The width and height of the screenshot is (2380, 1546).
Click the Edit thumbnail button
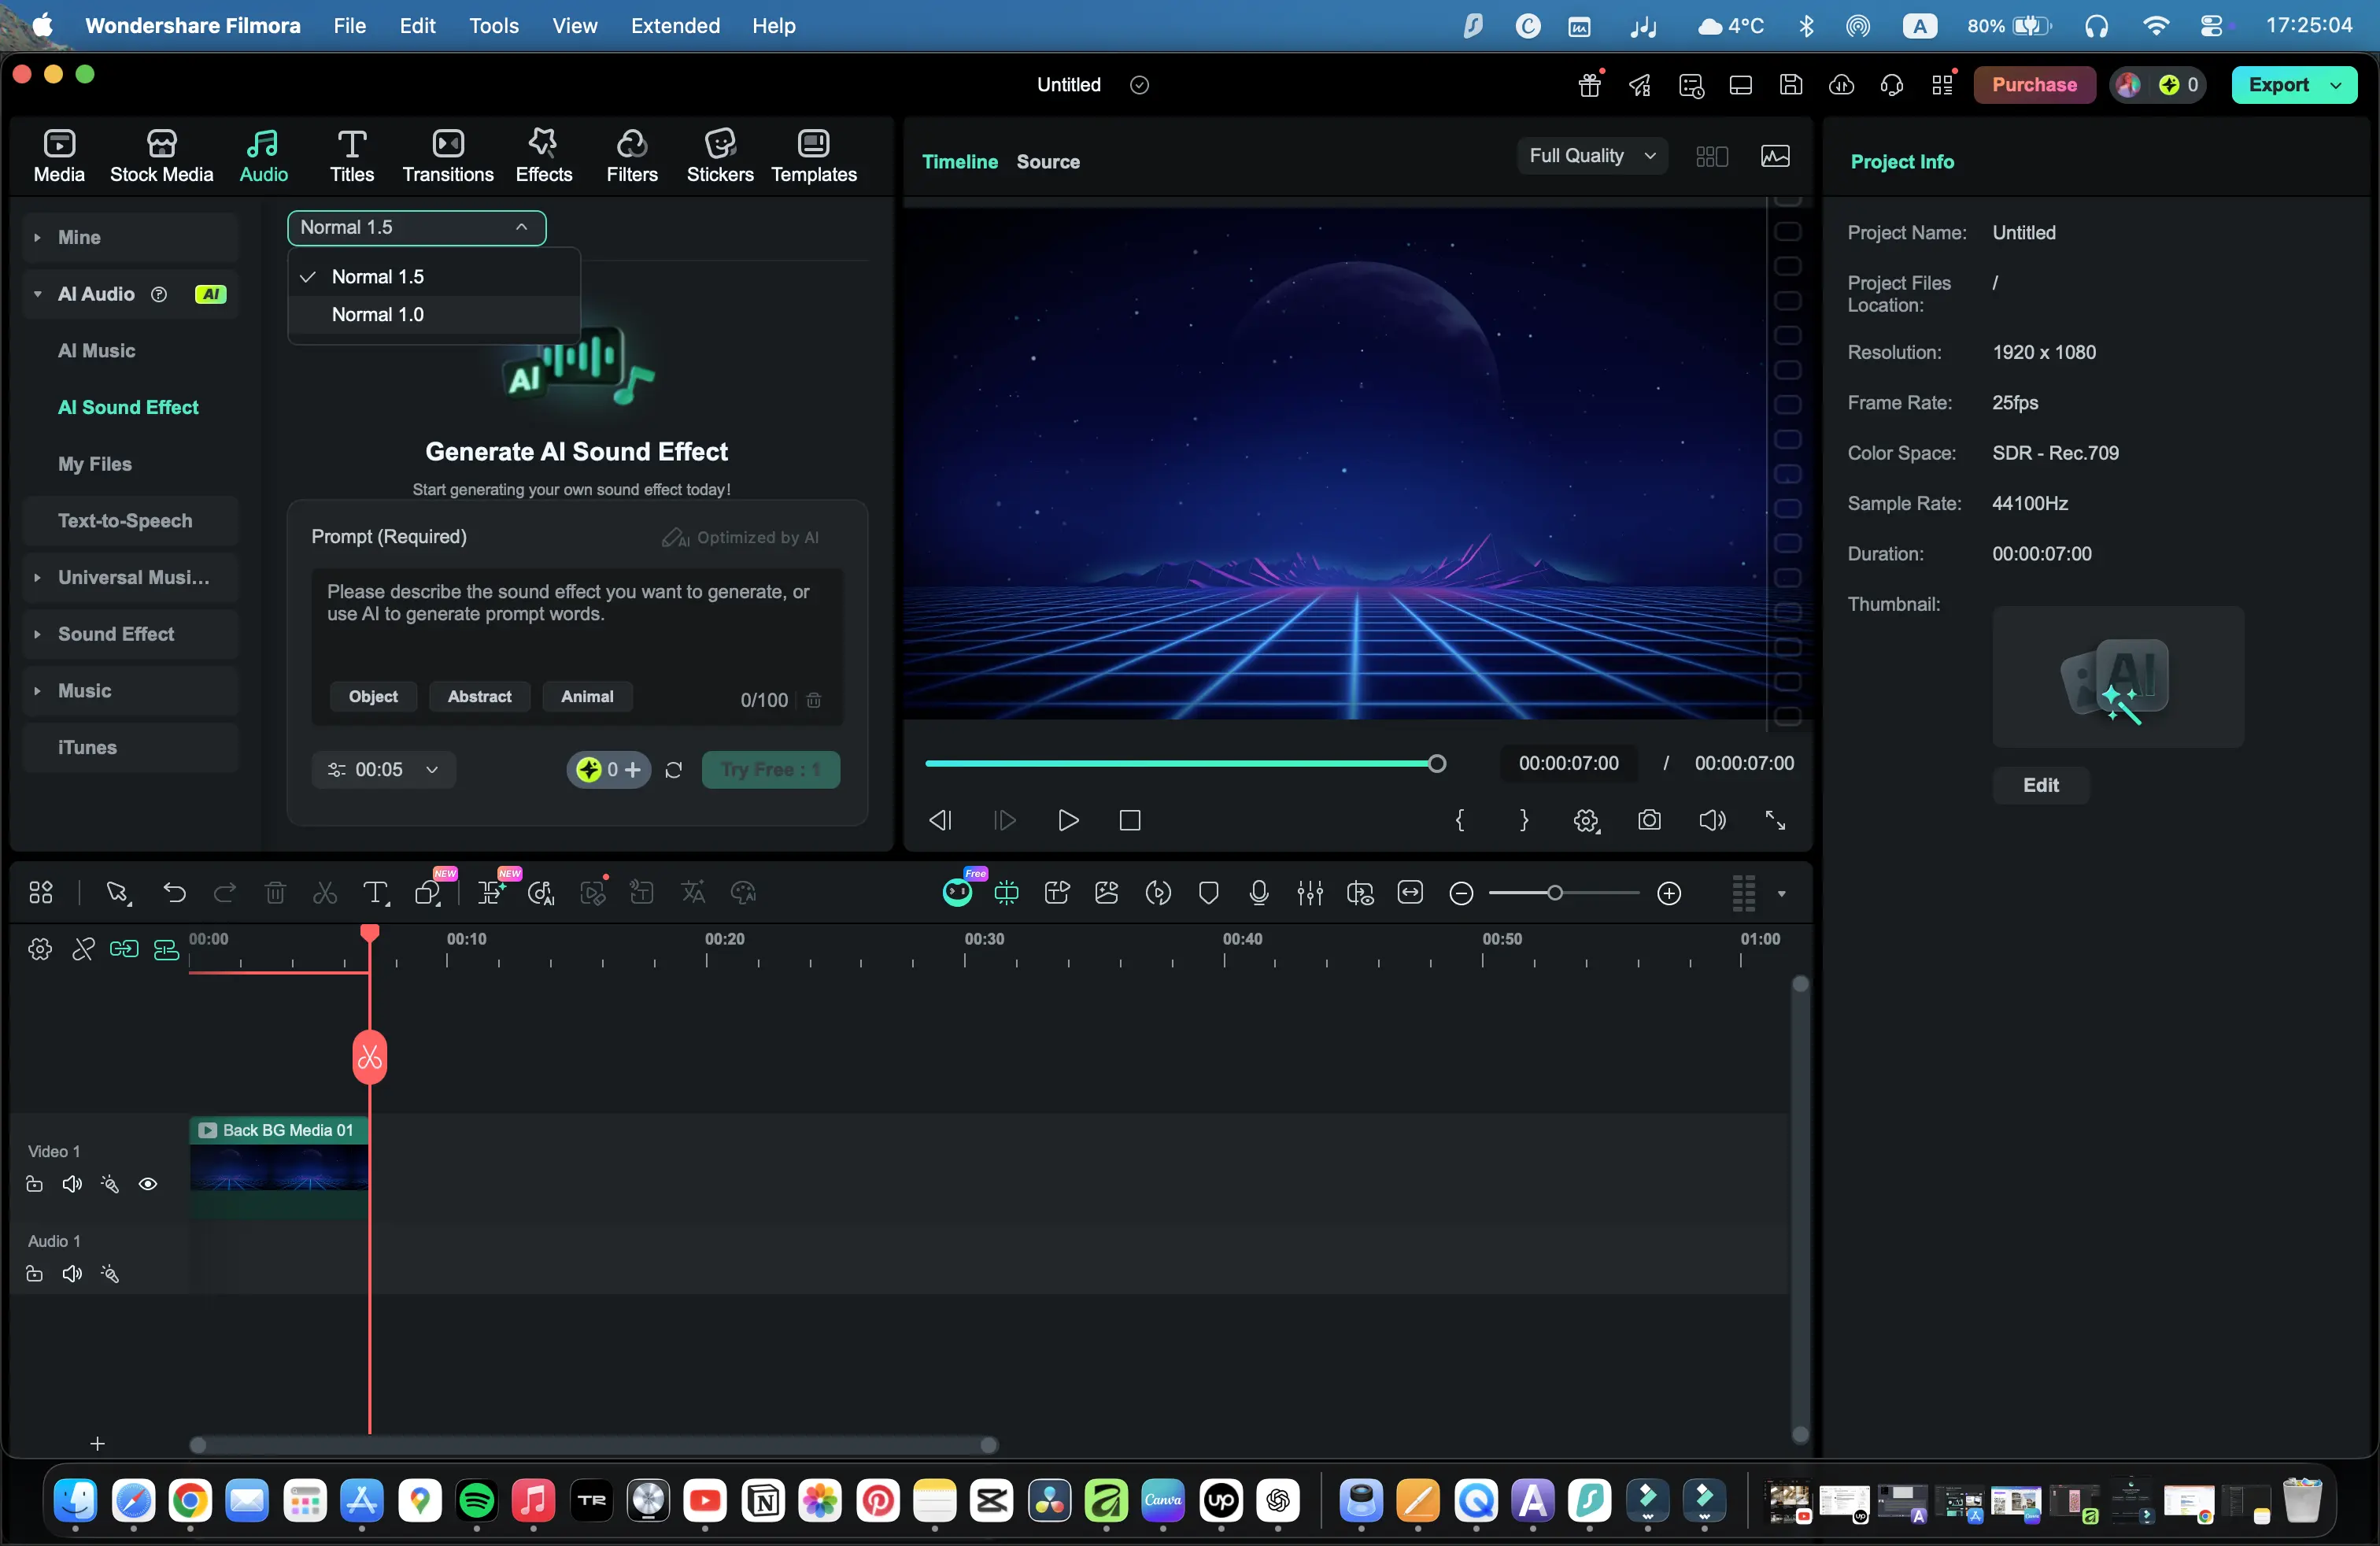point(2040,785)
